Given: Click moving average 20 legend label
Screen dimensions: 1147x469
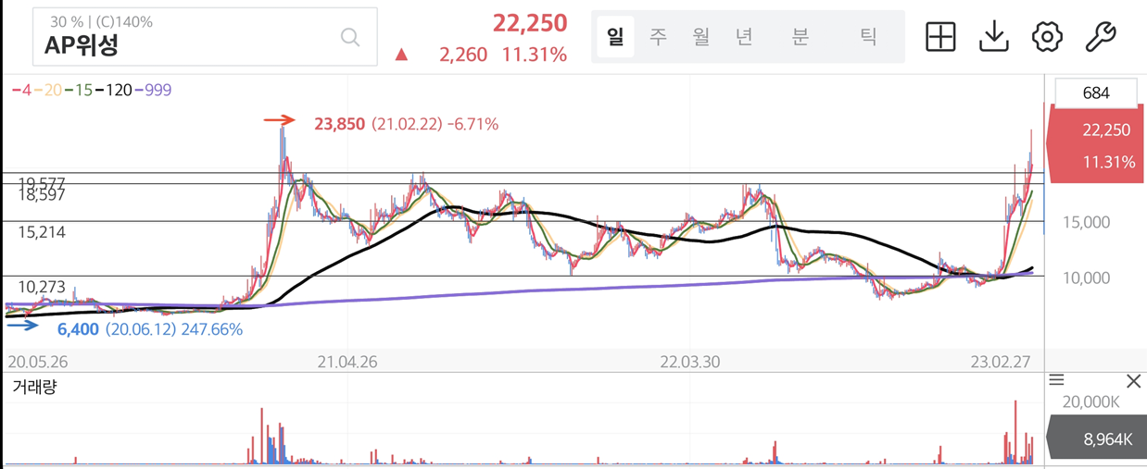Looking at the screenshot, I should click(47, 90).
